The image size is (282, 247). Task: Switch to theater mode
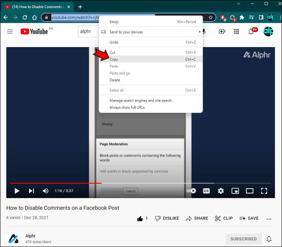click(x=250, y=191)
